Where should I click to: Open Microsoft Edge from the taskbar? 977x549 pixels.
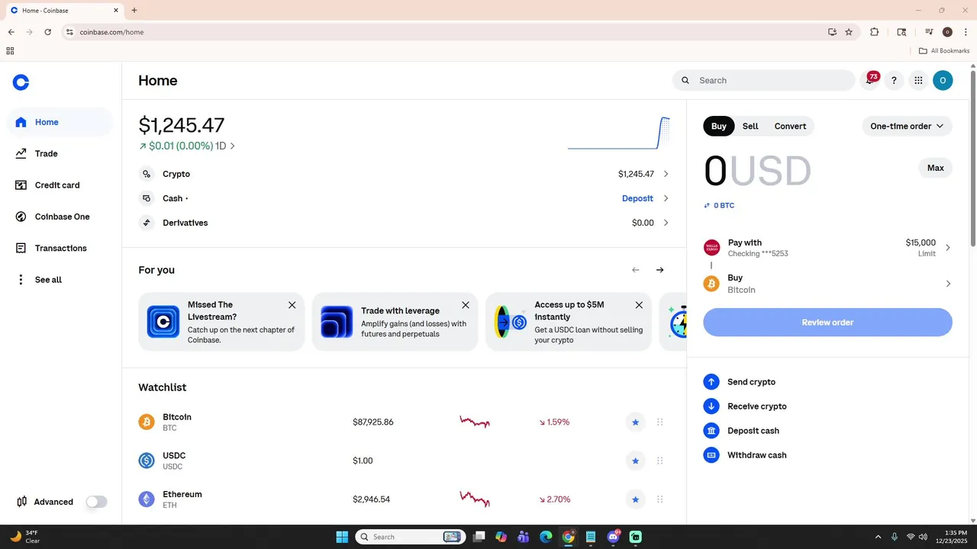[x=546, y=537]
